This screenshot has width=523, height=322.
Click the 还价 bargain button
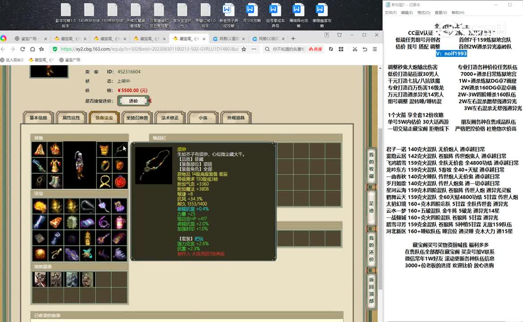[133, 101]
